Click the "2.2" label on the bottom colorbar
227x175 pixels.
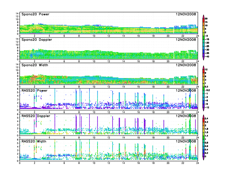(x=206, y=122)
